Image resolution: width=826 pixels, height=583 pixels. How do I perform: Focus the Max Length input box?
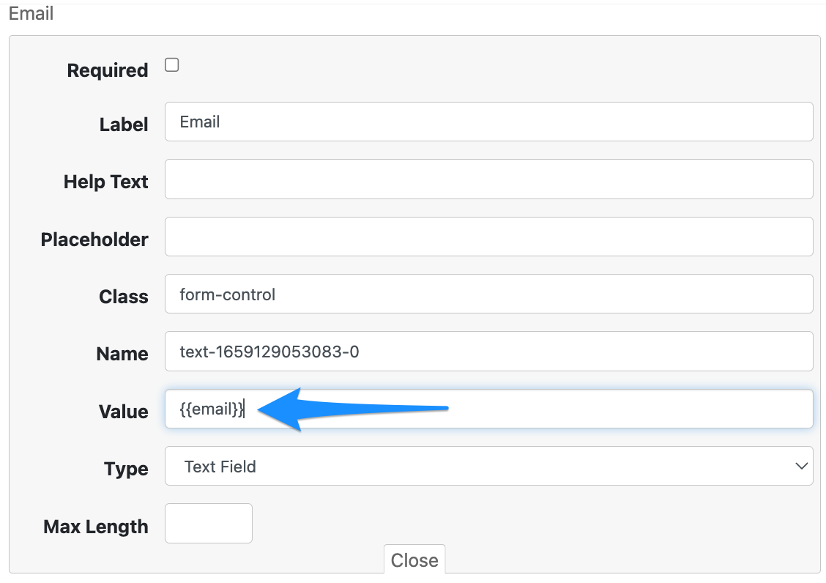pyautogui.click(x=209, y=523)
